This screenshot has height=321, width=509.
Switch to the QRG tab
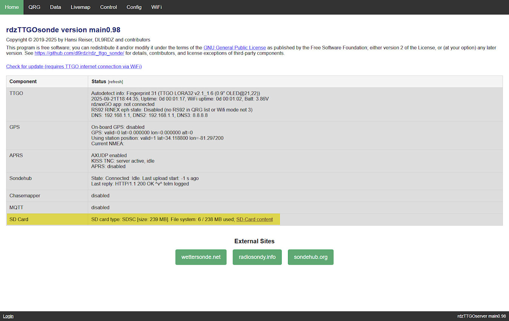(x=34, y=7)
